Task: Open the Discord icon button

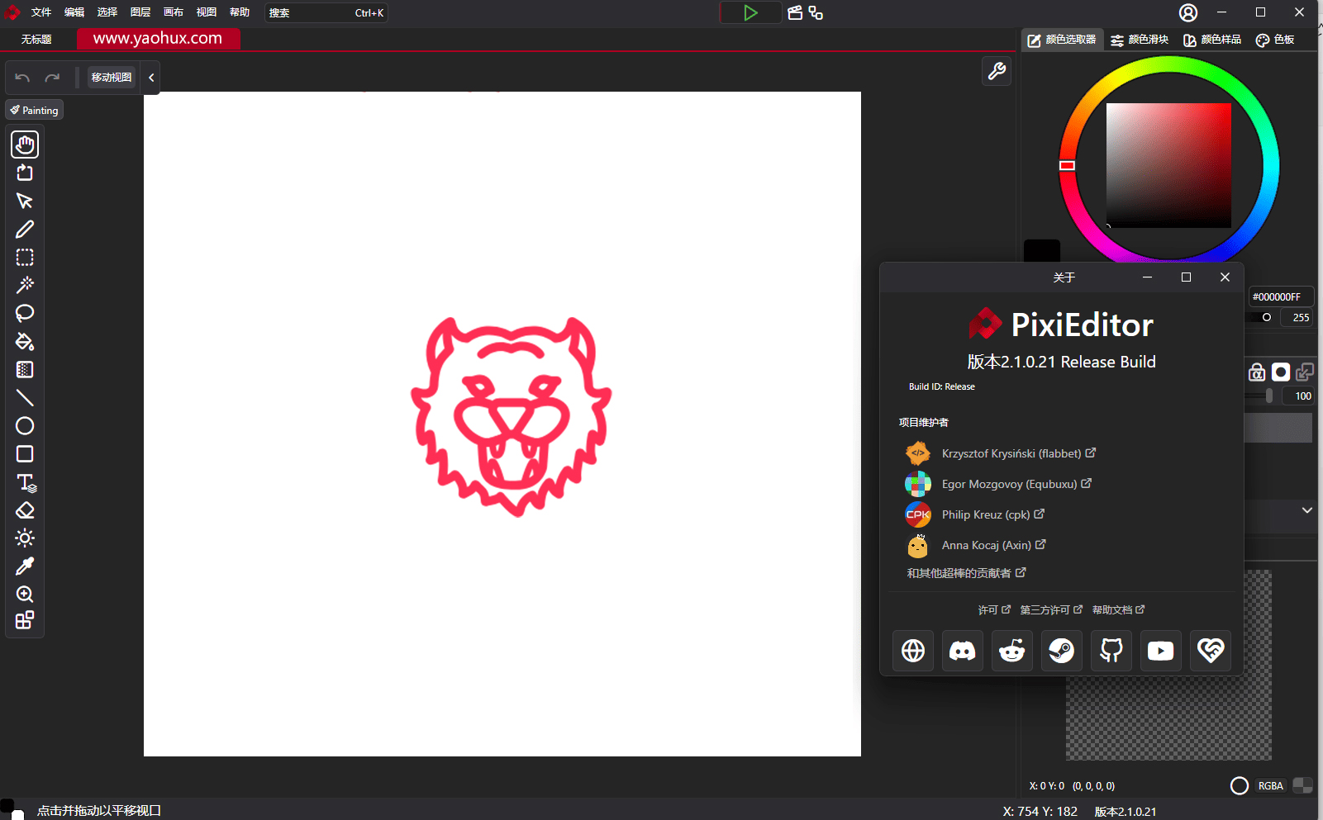Action: 963,651
